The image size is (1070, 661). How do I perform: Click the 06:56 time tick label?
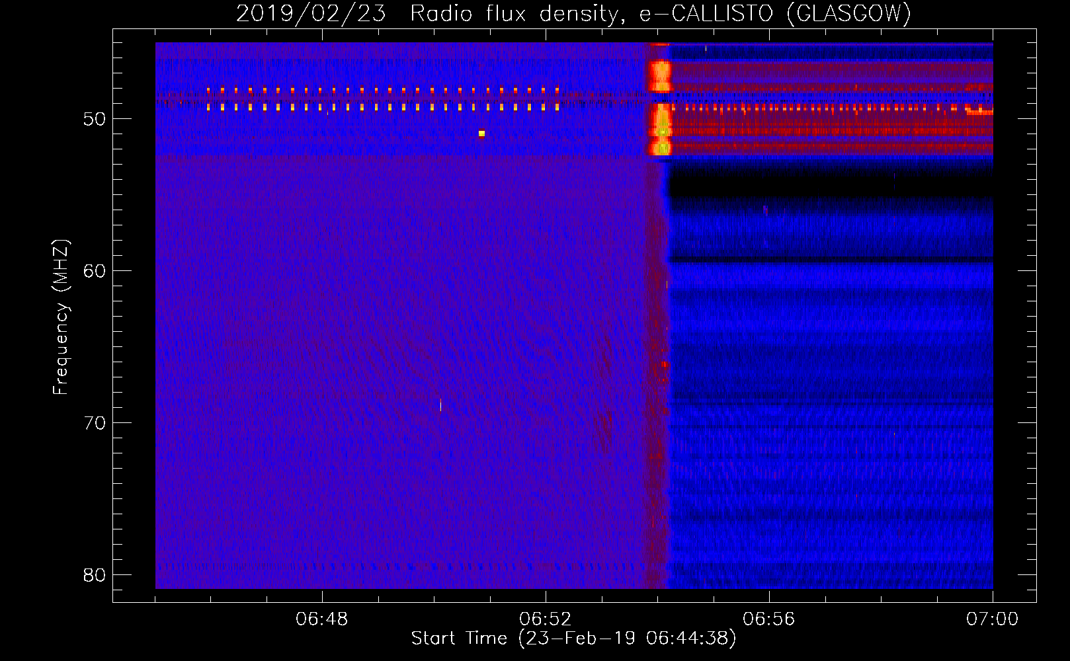coord(769,619)
